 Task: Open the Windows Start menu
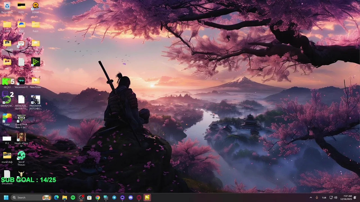pos(6,198)
